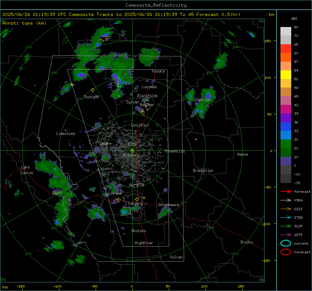This screenshot has height=291, width=312.
Task: Click the red 60-65 dBZ color swatch
Action: coord(286,49)
